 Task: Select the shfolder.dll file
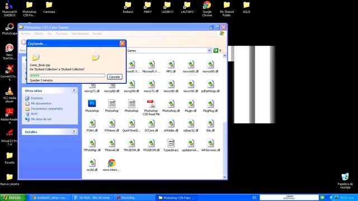pos(171,126)
